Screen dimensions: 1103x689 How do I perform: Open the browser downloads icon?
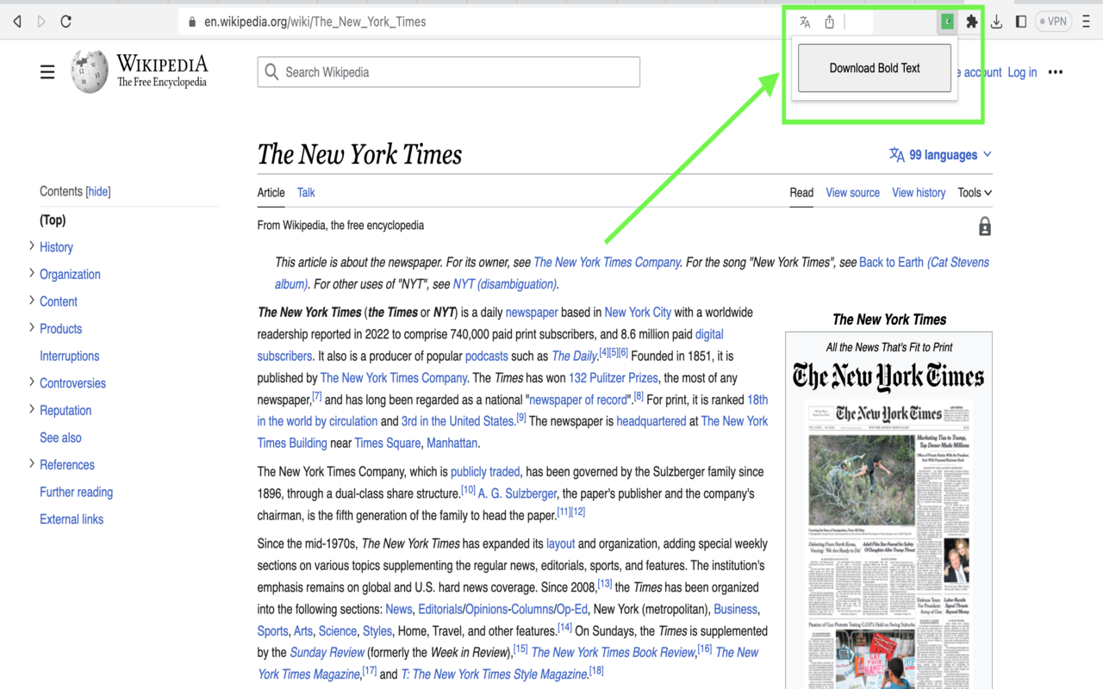pos(996,22)
